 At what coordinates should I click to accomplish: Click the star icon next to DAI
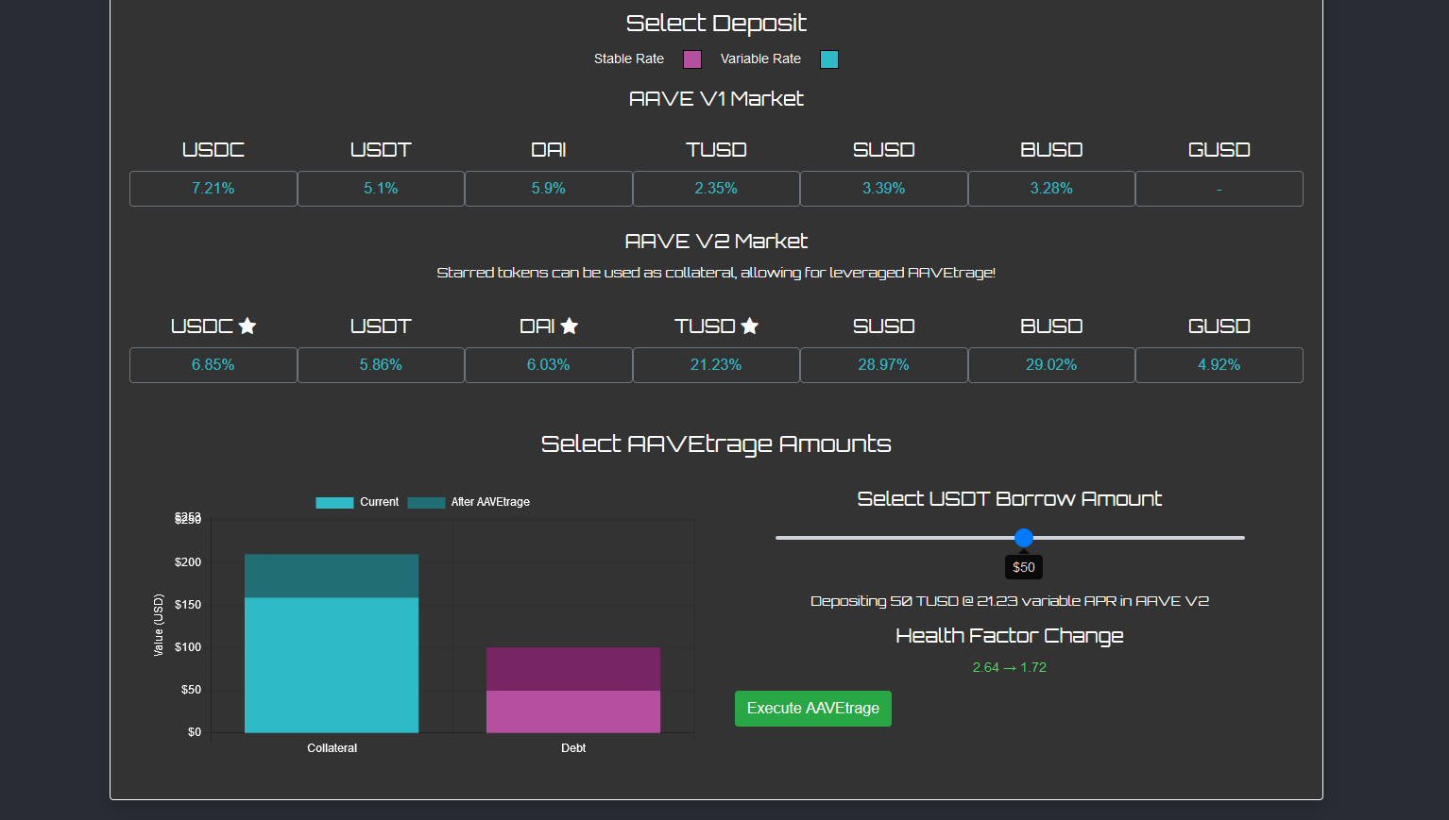pyautogui.click(x=569, y=326)
